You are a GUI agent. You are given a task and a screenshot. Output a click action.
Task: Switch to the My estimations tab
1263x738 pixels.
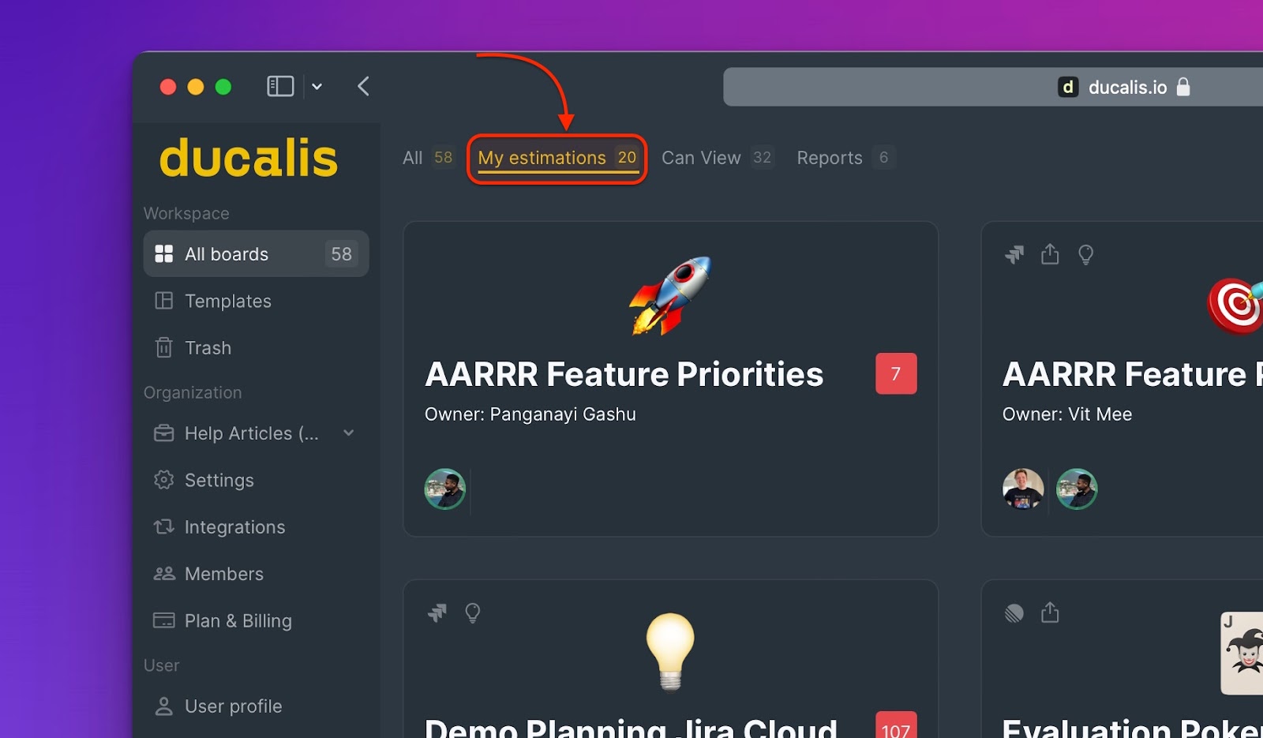click(x=557, y=158)
